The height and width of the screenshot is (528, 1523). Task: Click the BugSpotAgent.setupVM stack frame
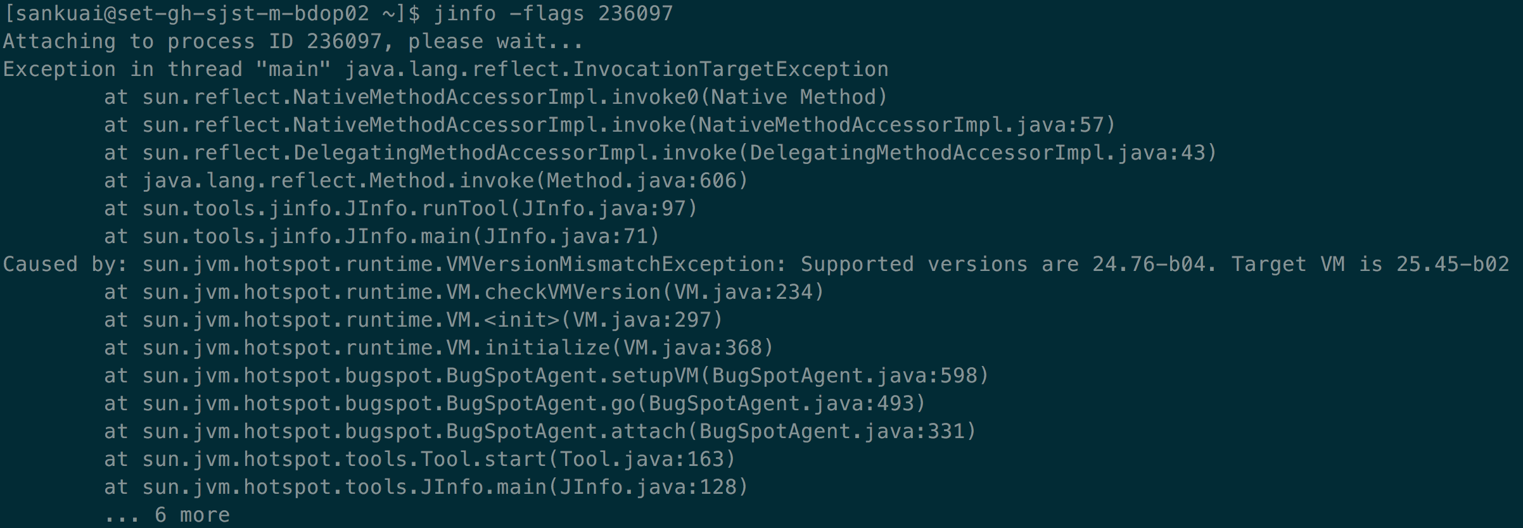(546, 375)
